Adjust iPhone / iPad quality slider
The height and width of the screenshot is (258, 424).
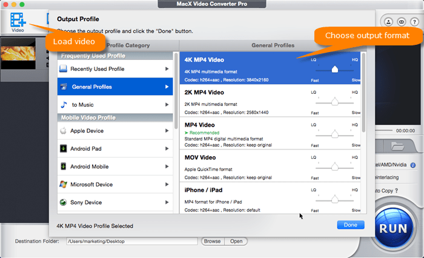pyautogui.click(x=335, y=200)
